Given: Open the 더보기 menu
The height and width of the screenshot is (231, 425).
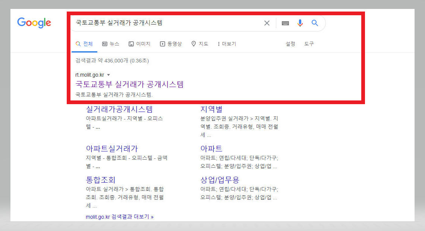Looking at the screenshot, I should pos(227,44).
